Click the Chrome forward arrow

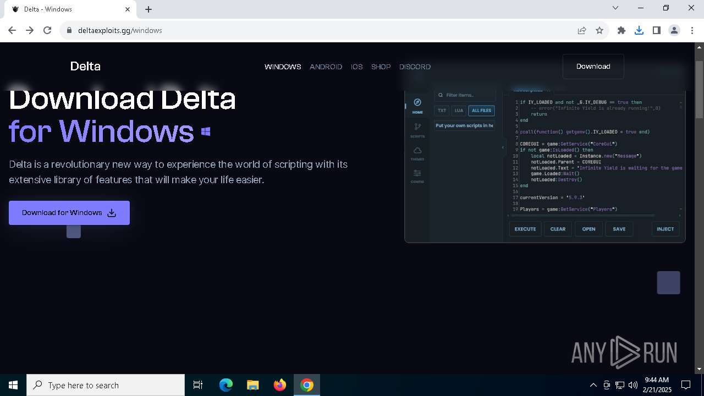tap(30, 30)
